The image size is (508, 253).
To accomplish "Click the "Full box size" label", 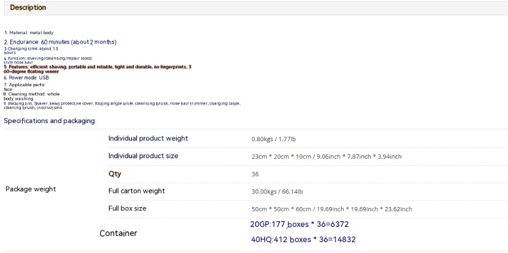I will pos(127,208).
